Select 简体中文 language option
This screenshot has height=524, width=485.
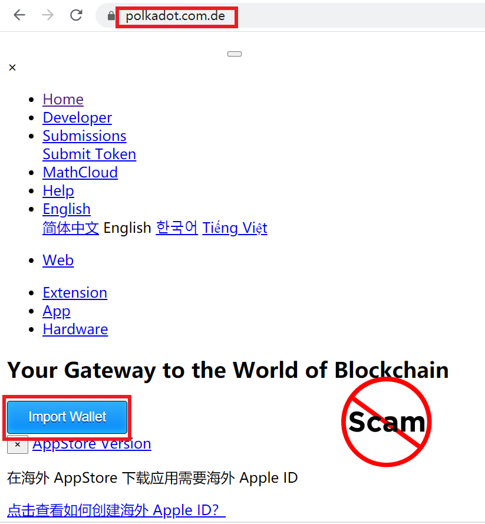click(71, 228)
